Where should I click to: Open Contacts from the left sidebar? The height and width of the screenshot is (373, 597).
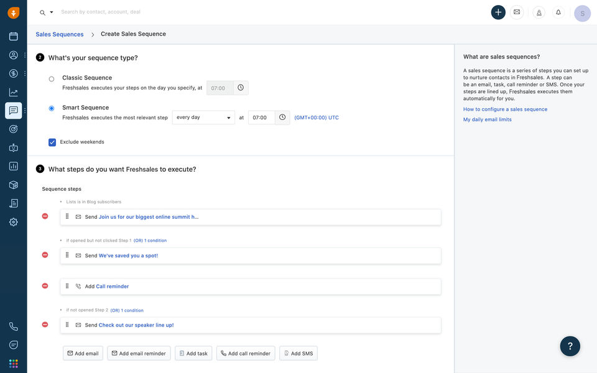pos(14,55)
